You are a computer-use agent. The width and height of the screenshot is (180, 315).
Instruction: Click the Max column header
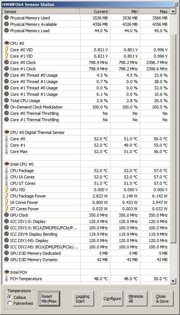point(155,12)
